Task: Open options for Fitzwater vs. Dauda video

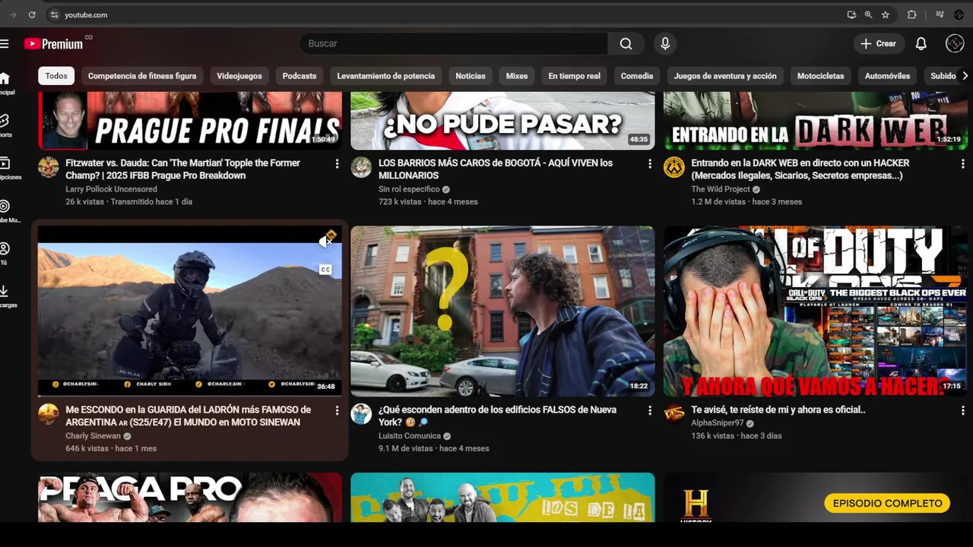Action: coord(337,163)
